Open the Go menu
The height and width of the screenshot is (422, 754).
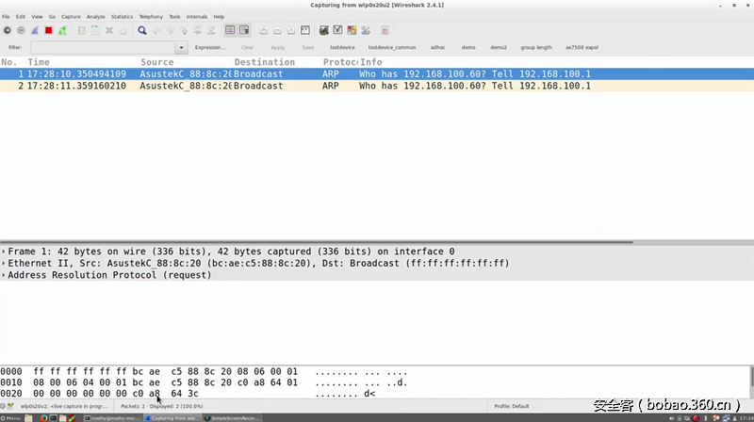52,16
